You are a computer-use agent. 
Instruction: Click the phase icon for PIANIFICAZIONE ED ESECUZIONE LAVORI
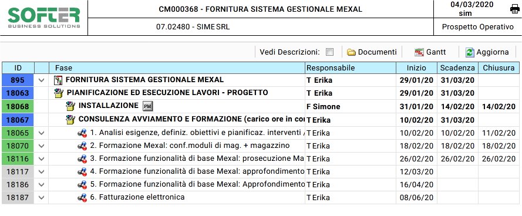point(59,93)
